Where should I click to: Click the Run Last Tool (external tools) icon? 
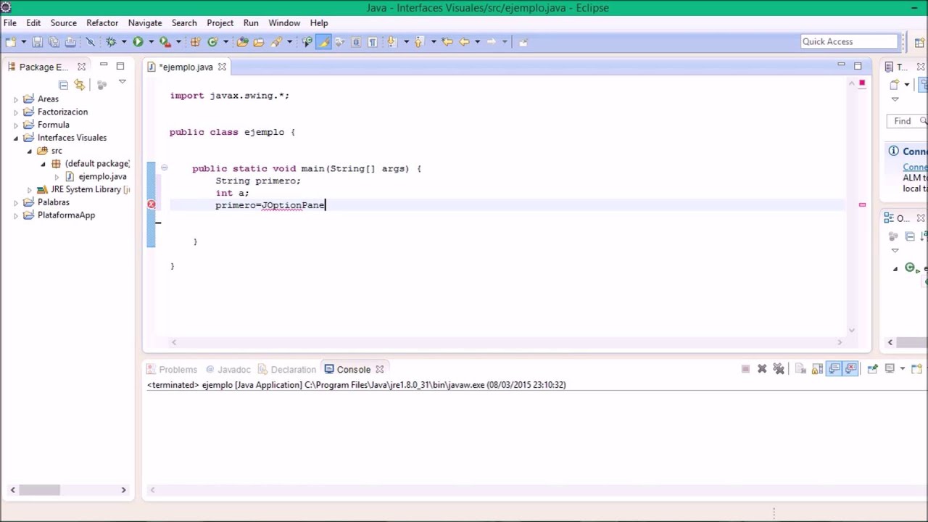(x=165, y=42)
